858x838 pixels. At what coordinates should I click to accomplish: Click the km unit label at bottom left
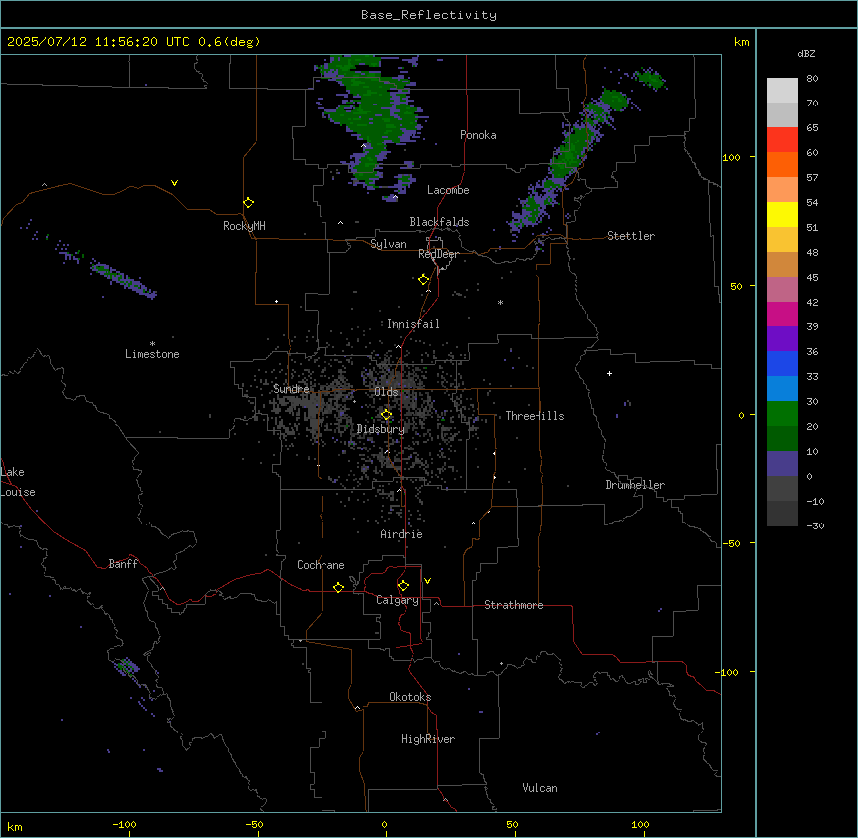click(x=15, y=827)
